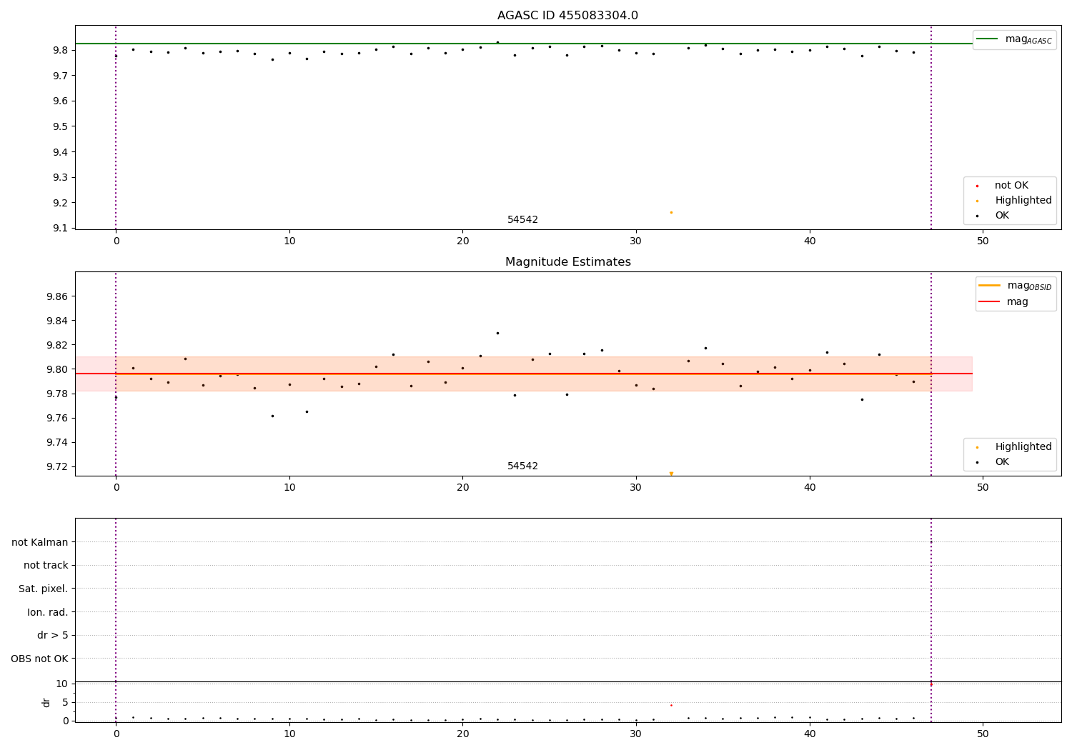Click the 'Magnitude Estimates' plot title
Viewport: 1072px width, 750px height.
pos(567,262)
